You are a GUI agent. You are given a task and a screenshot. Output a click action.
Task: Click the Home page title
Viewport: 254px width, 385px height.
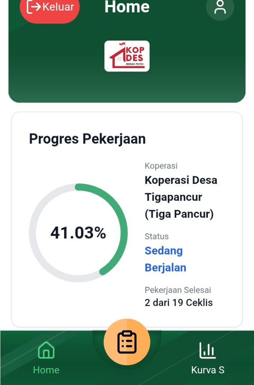pos(127,7)
